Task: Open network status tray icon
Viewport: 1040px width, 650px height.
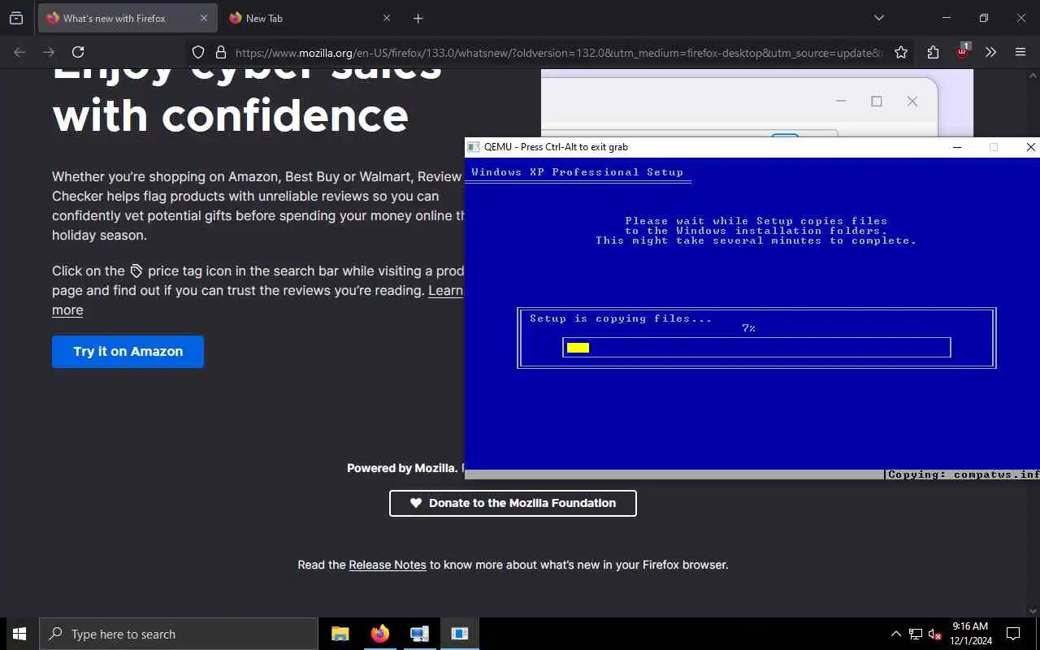Action: pyautogui.click(x=916, y=634)
